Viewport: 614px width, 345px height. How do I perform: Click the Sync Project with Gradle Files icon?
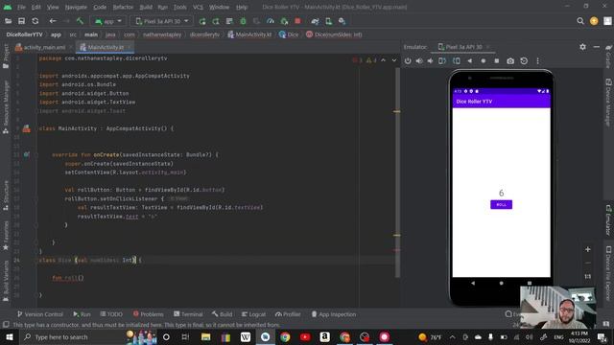[315, 21]
